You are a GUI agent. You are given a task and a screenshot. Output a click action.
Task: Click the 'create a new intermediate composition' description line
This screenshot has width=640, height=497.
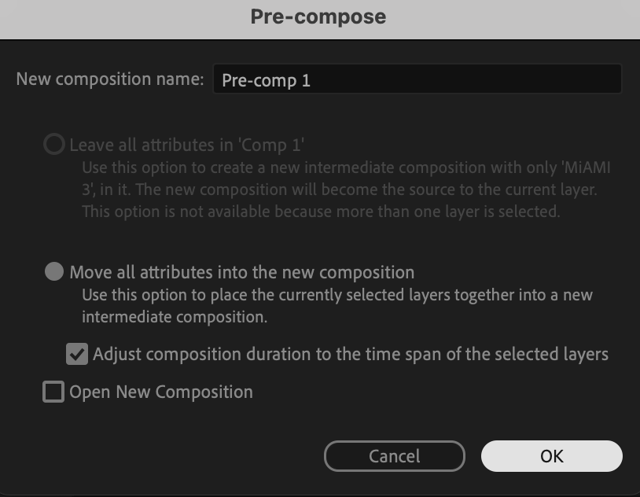347,168
